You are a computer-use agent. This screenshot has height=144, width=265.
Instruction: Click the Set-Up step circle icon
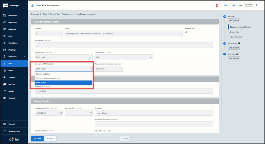pos(225,16)
